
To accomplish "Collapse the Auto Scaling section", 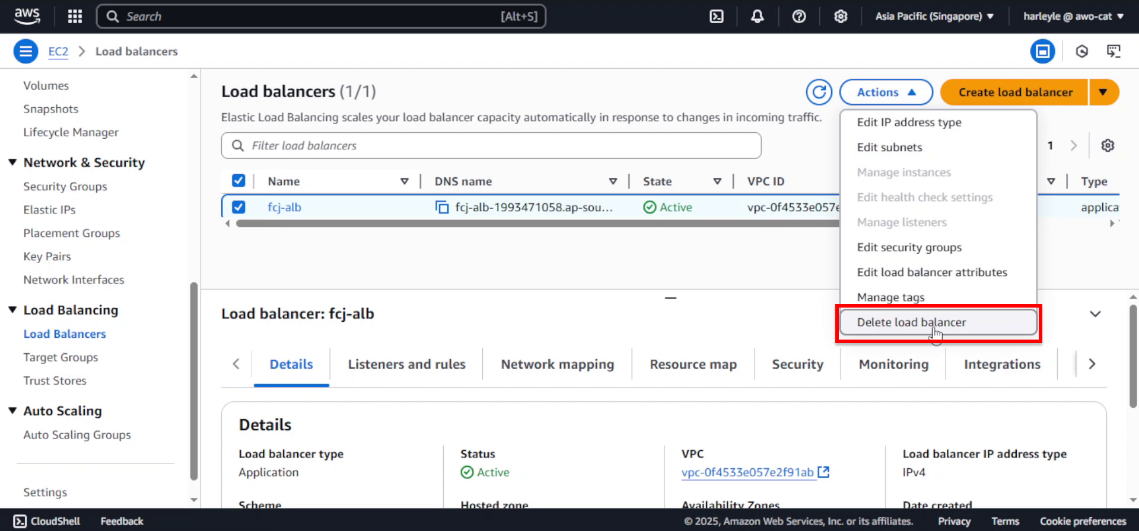I will tap(12, 411).
